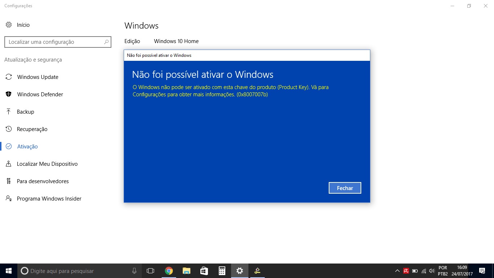Open File Explorer from taskbar

186,271
